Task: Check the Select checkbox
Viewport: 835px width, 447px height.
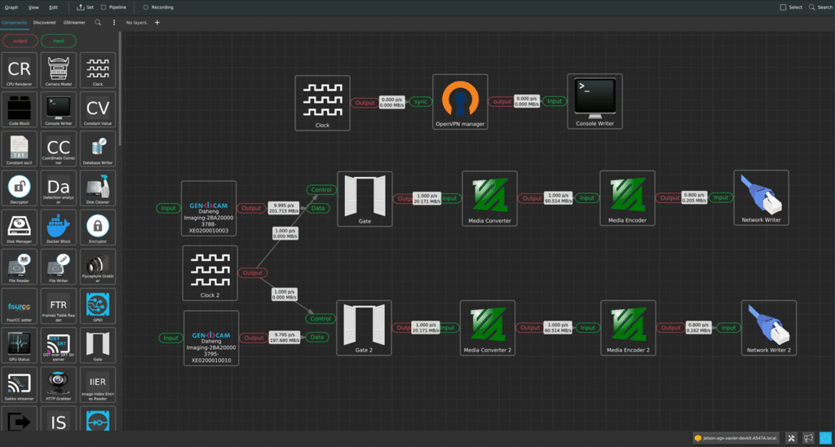Action: point(784,7)
